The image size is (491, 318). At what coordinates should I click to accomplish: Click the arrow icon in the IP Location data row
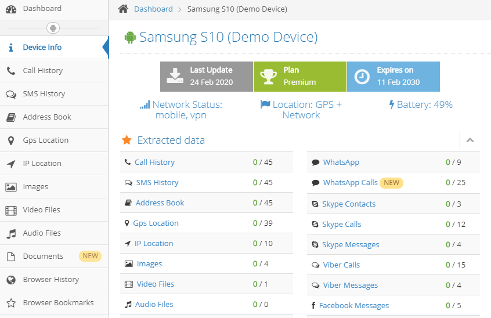click(128, 244)
